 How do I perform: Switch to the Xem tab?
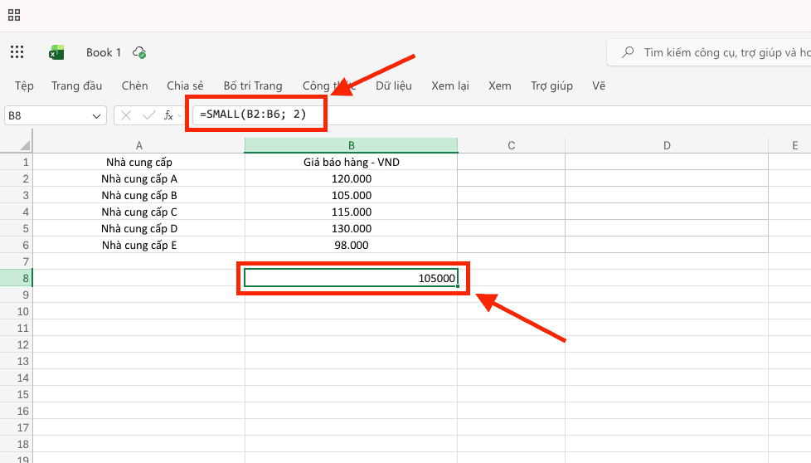pos(500,85)
